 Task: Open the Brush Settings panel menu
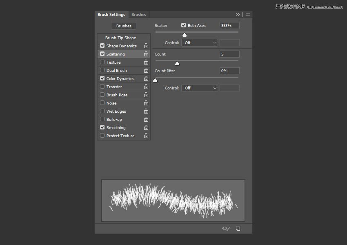coord(248,14)
